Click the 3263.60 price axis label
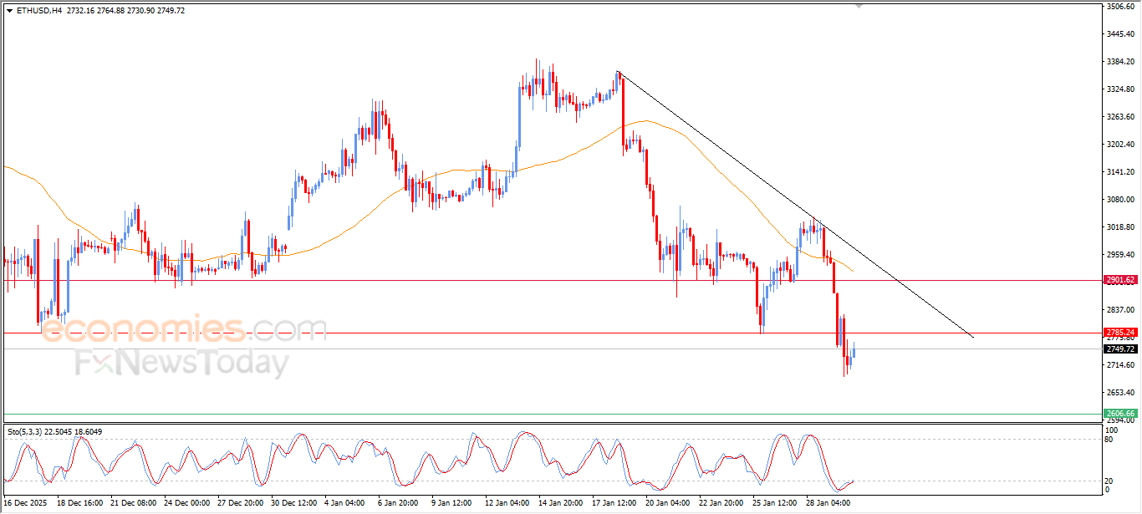Image resolution: width=1142 pixels, height=514 pixels. coord(1119,117)
